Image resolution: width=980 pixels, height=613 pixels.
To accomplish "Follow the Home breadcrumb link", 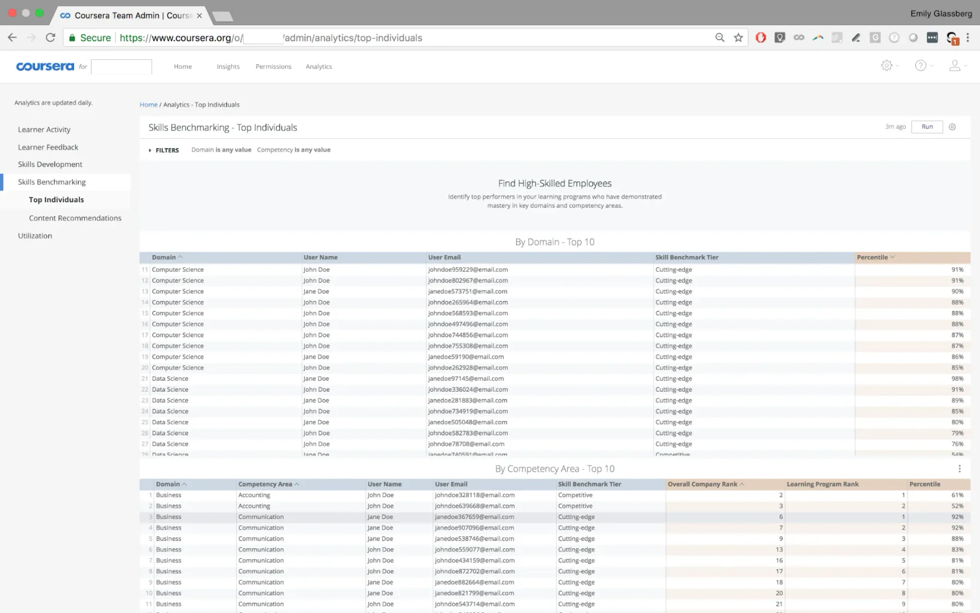I will (x=148, y=105).
